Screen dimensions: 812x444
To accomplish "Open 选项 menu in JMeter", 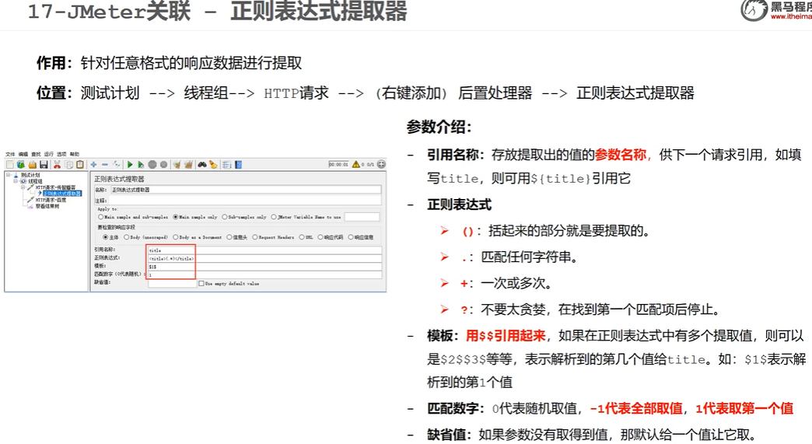I will (x=61, y=154).
